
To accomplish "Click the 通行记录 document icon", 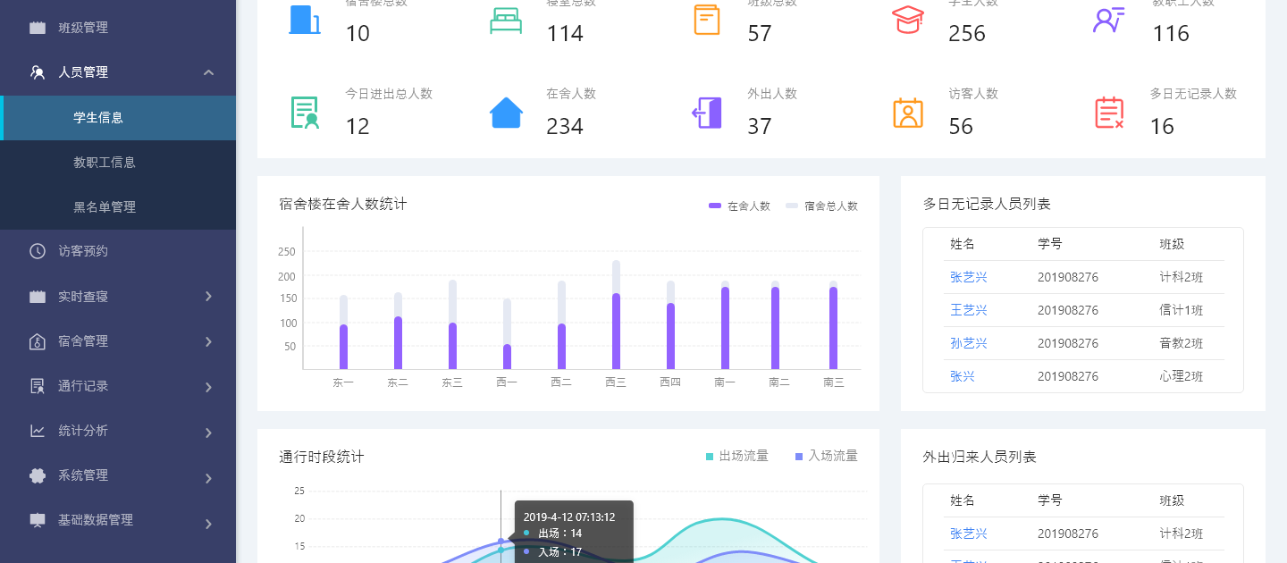I will tap(38, 386).
